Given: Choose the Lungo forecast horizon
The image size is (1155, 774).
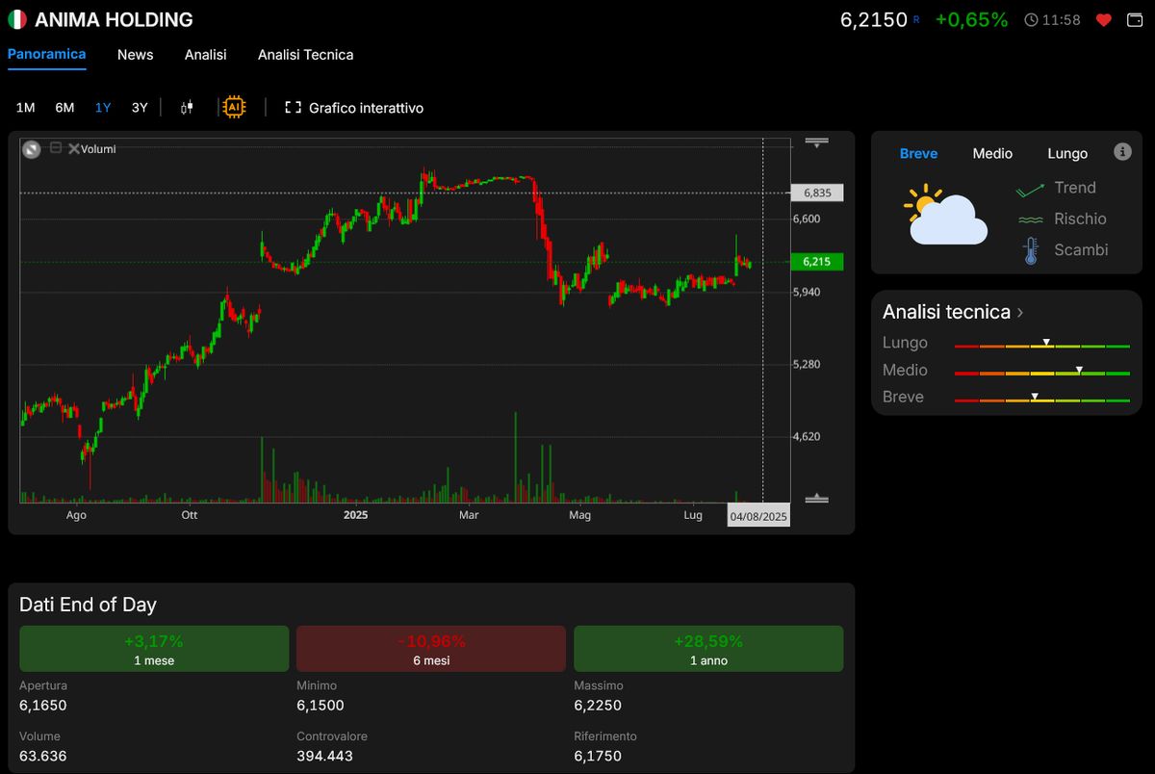Looking at the screenshot, I should coord(1067,154).
